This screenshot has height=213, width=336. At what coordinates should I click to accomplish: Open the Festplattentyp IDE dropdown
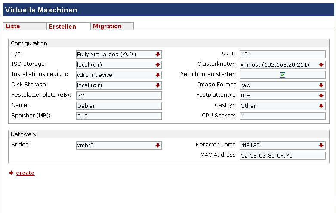[x=282, y=96]
